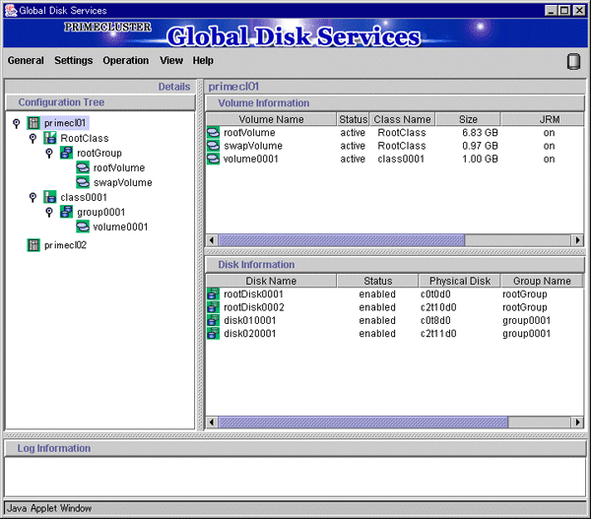Select swapVolume label in Configuration Tree

coord(122,182)
